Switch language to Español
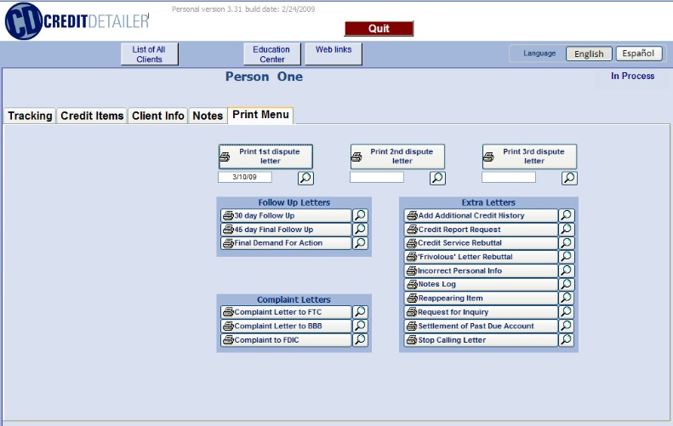The height and width of the screenshot is (426, 673). [x=639, y=54]
